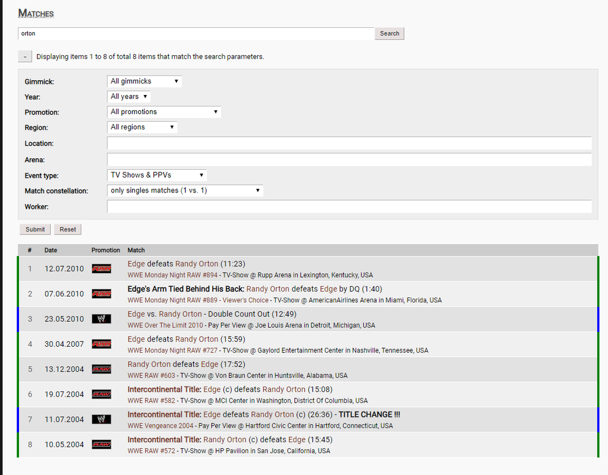The height and width of the screenshot is (475, 608).
Task: Click RAW logo in row 07.06.2010
Action: point(101,294)
